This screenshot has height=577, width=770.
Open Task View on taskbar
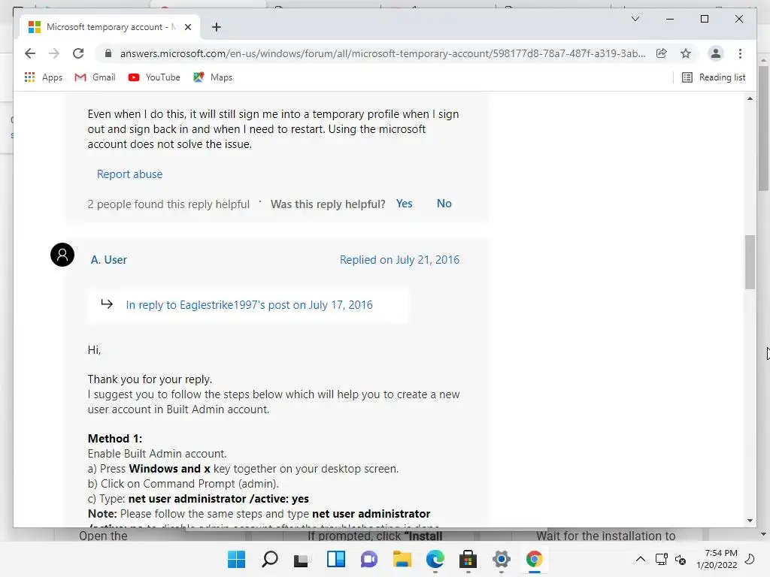302,559
